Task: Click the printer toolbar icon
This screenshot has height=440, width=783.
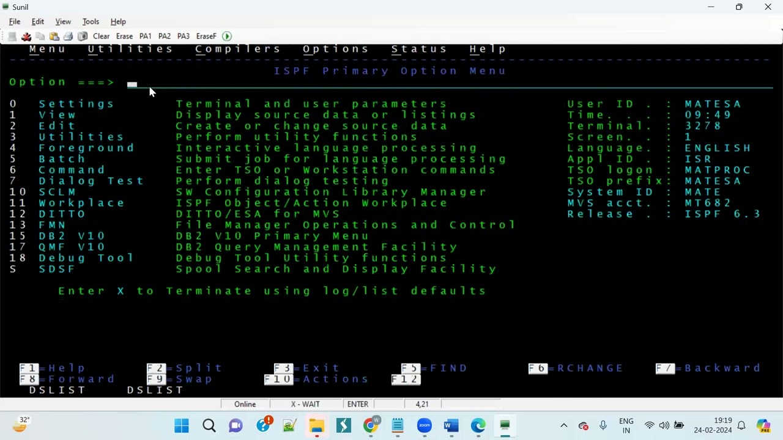Action: [x=68, y=36]
